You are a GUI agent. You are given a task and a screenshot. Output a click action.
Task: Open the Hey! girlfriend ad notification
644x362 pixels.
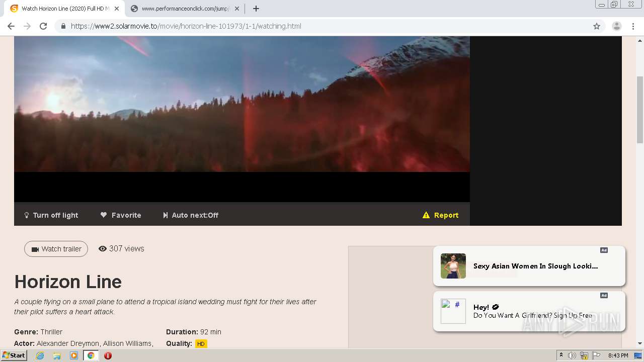[x=529, y=311]
